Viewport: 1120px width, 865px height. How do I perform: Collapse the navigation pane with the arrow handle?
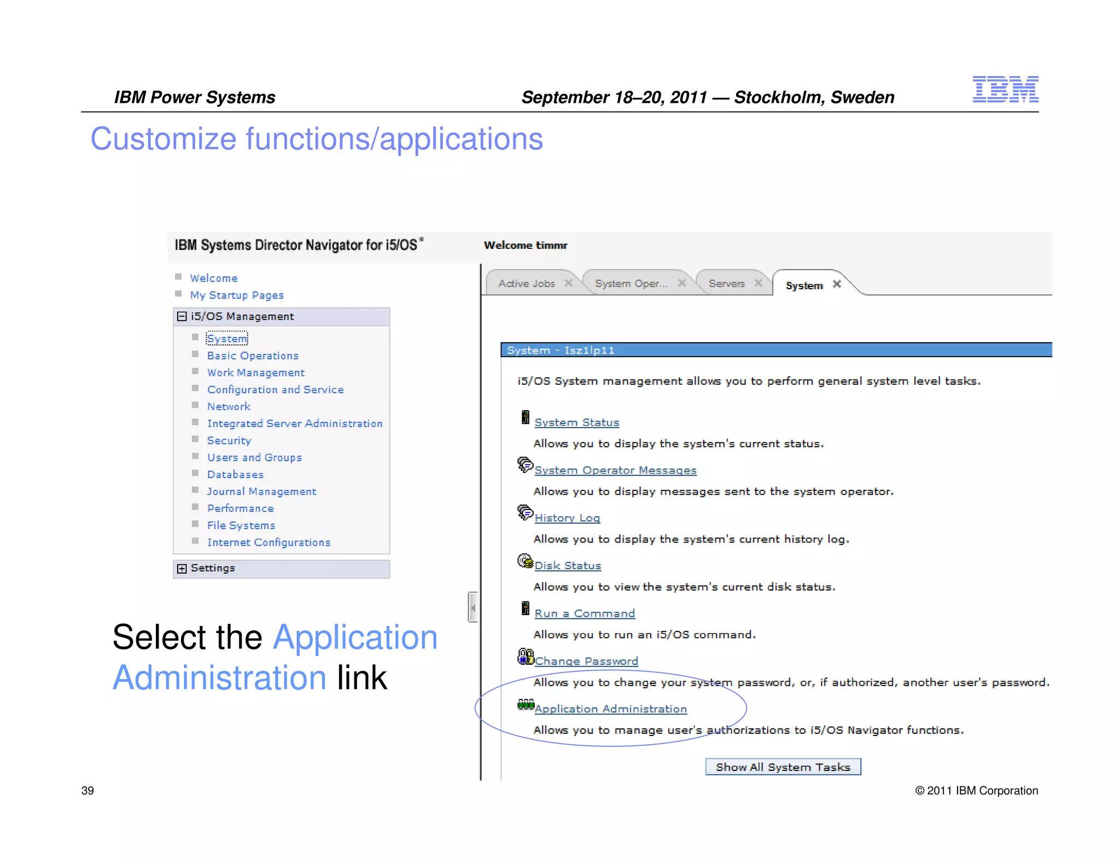tap(473, 607)
